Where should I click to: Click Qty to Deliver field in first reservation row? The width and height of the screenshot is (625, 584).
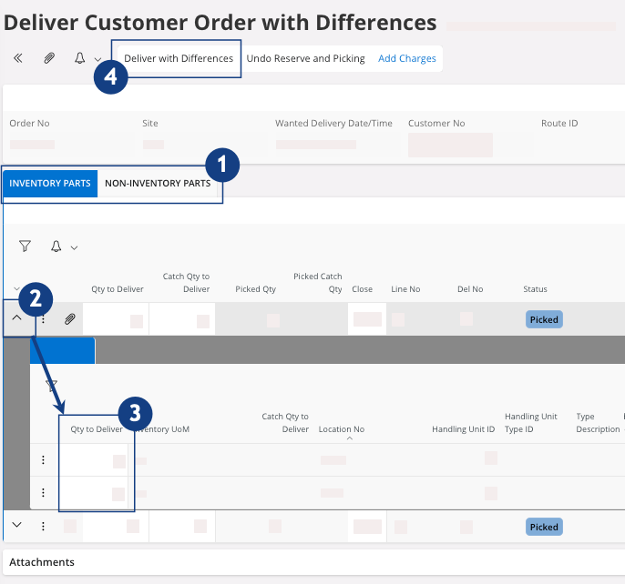pos(96,460)
